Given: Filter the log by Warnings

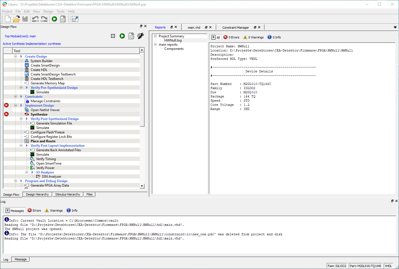Looking at the screenshot, I should point(54,211).
